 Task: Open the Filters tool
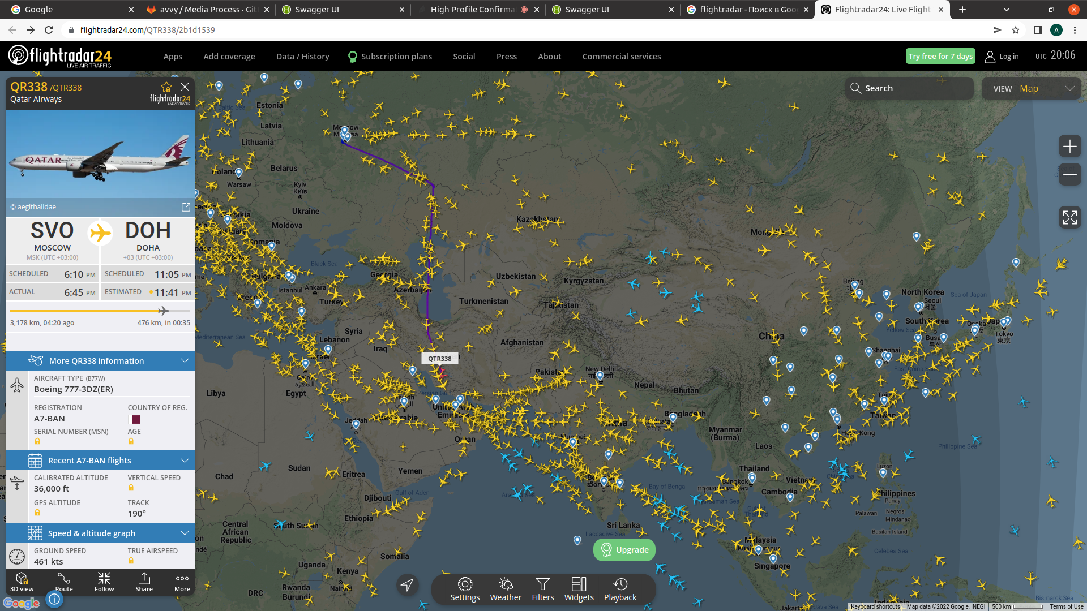543,589
